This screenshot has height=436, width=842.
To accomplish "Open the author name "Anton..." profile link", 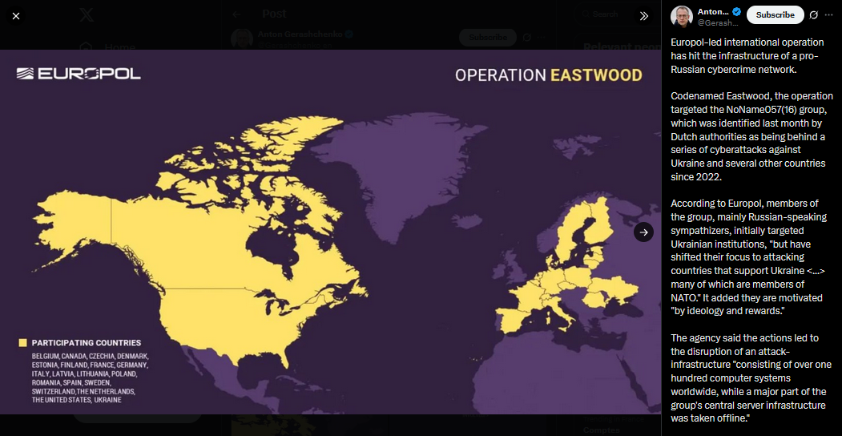I will [713, 11].
